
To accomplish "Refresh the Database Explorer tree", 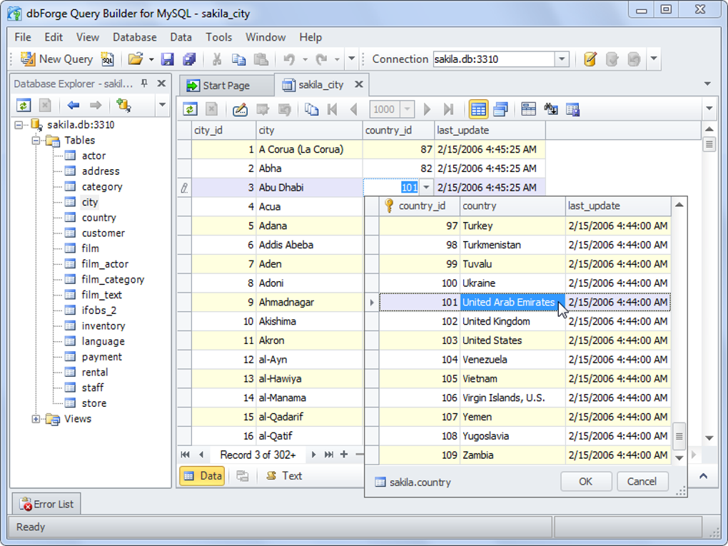I will pos(24,106).
